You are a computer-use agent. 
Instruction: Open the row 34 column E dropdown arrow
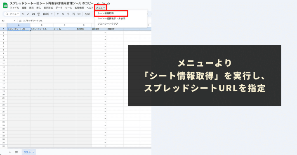point(105,143)
